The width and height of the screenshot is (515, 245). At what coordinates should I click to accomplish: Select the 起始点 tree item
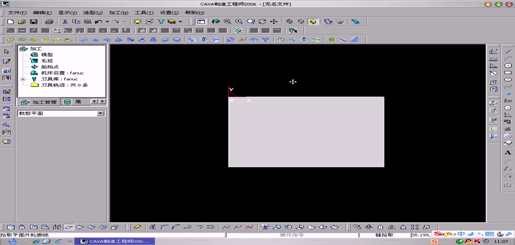coord(50,67)
